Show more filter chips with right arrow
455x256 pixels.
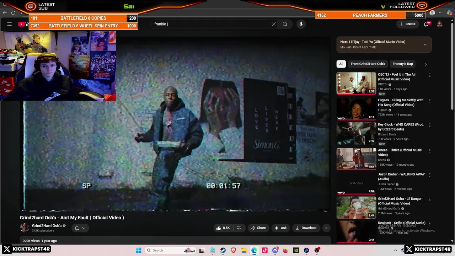pyautogui.click(x=426, y=64)
